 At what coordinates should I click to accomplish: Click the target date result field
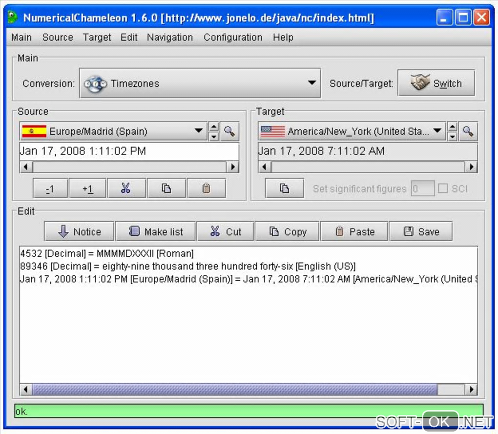tap(368, 151)
